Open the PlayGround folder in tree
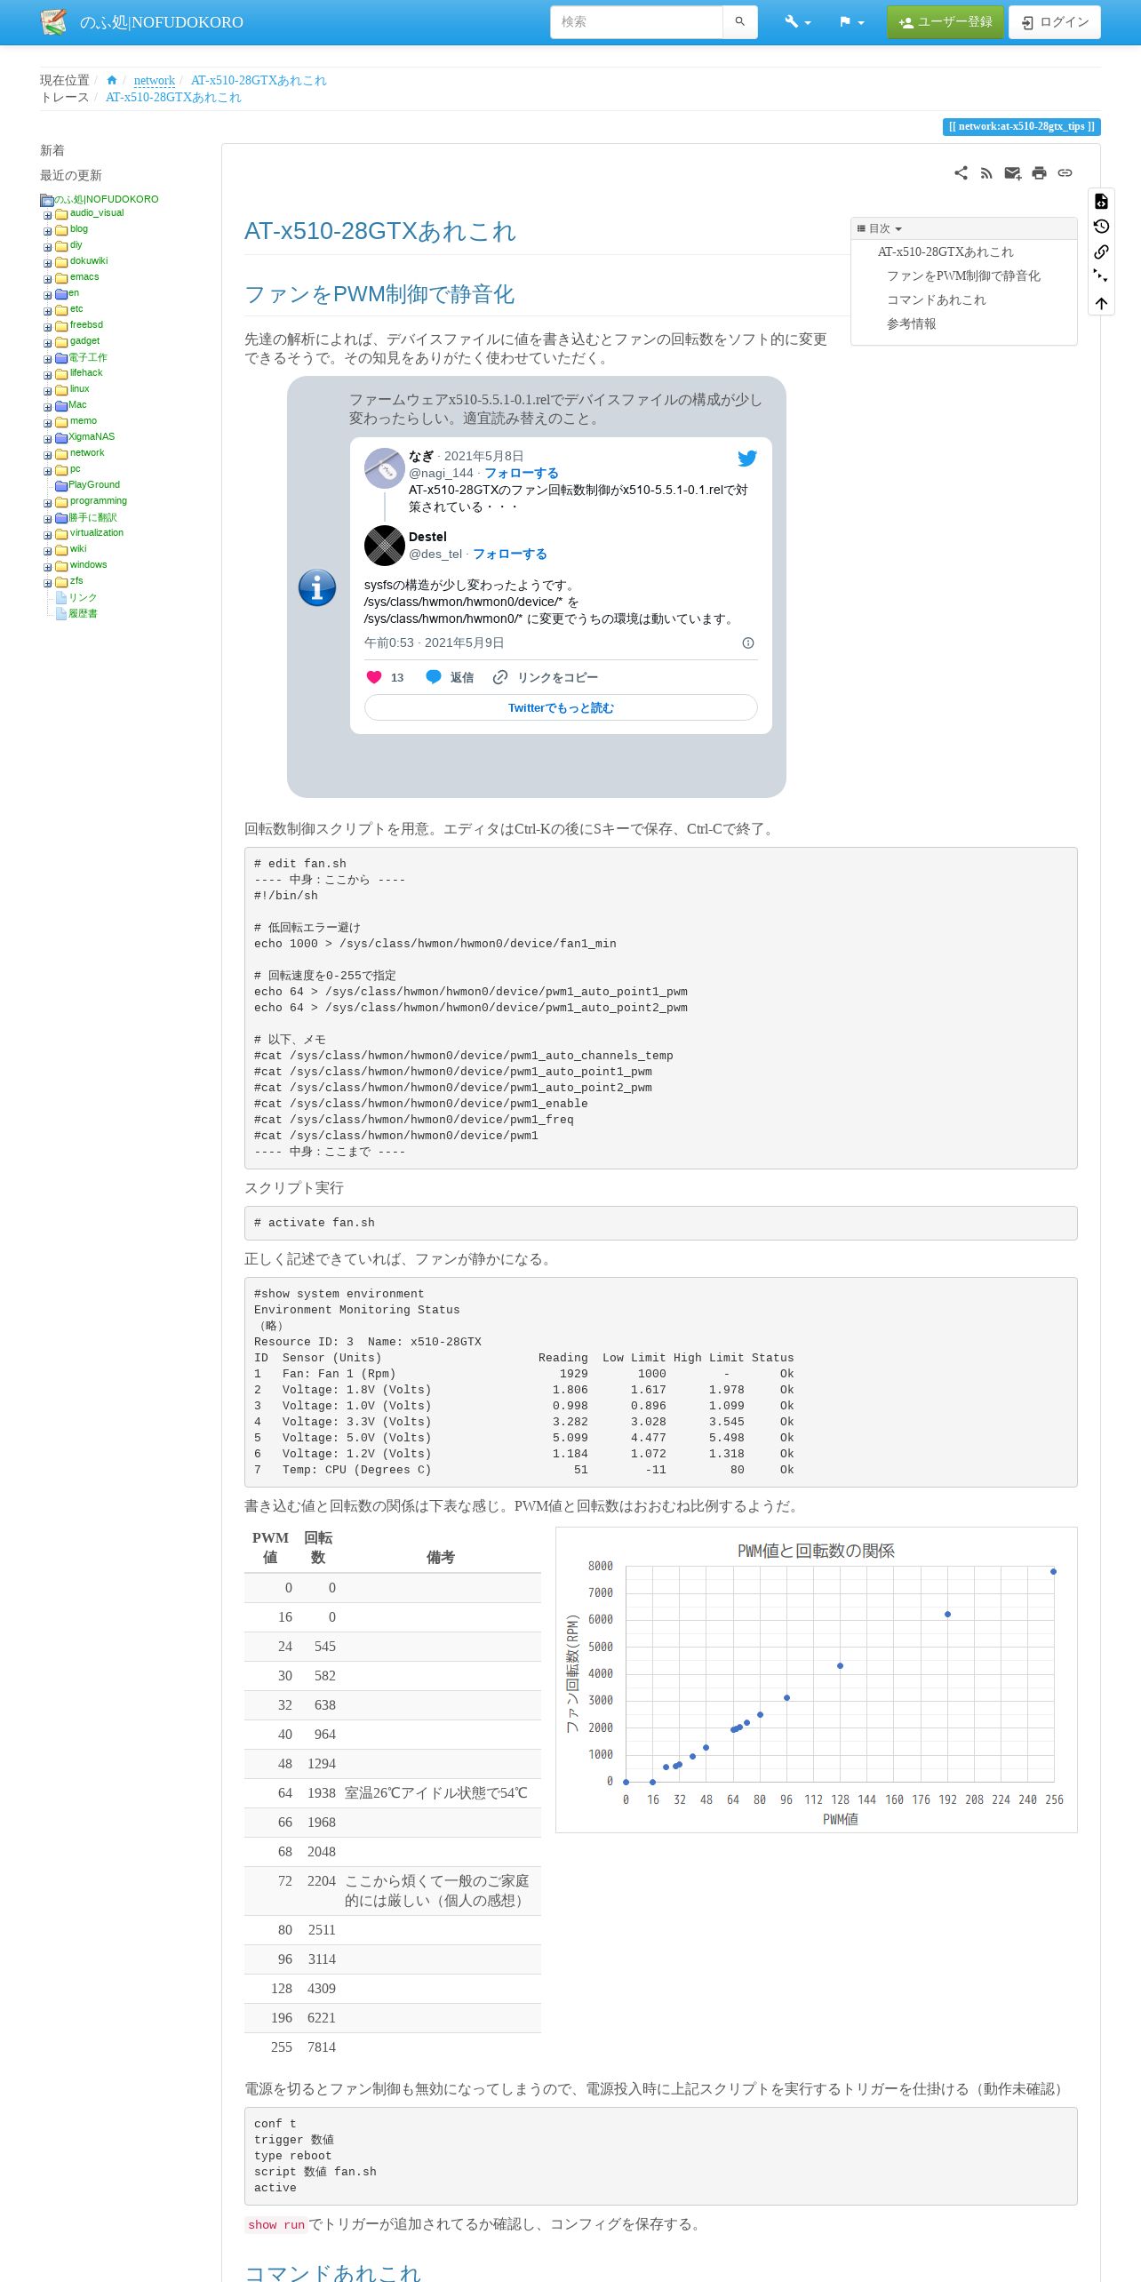Image resolution: width=1141 pixels, height=2282 pixels. point(94,485)
